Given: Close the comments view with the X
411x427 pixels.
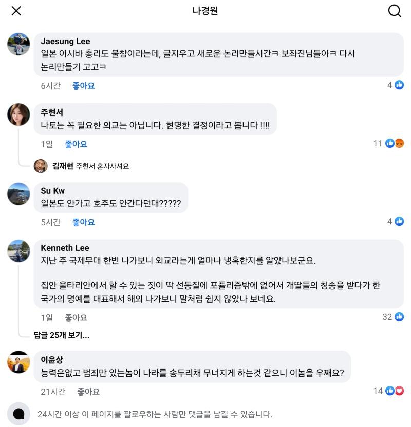Looking at the screenshot, I should 16,10.
